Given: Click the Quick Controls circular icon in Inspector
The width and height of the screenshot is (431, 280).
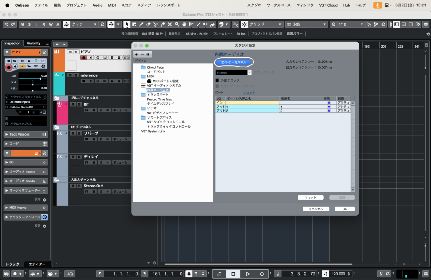Looking at the screenshot, I should 45,217.
